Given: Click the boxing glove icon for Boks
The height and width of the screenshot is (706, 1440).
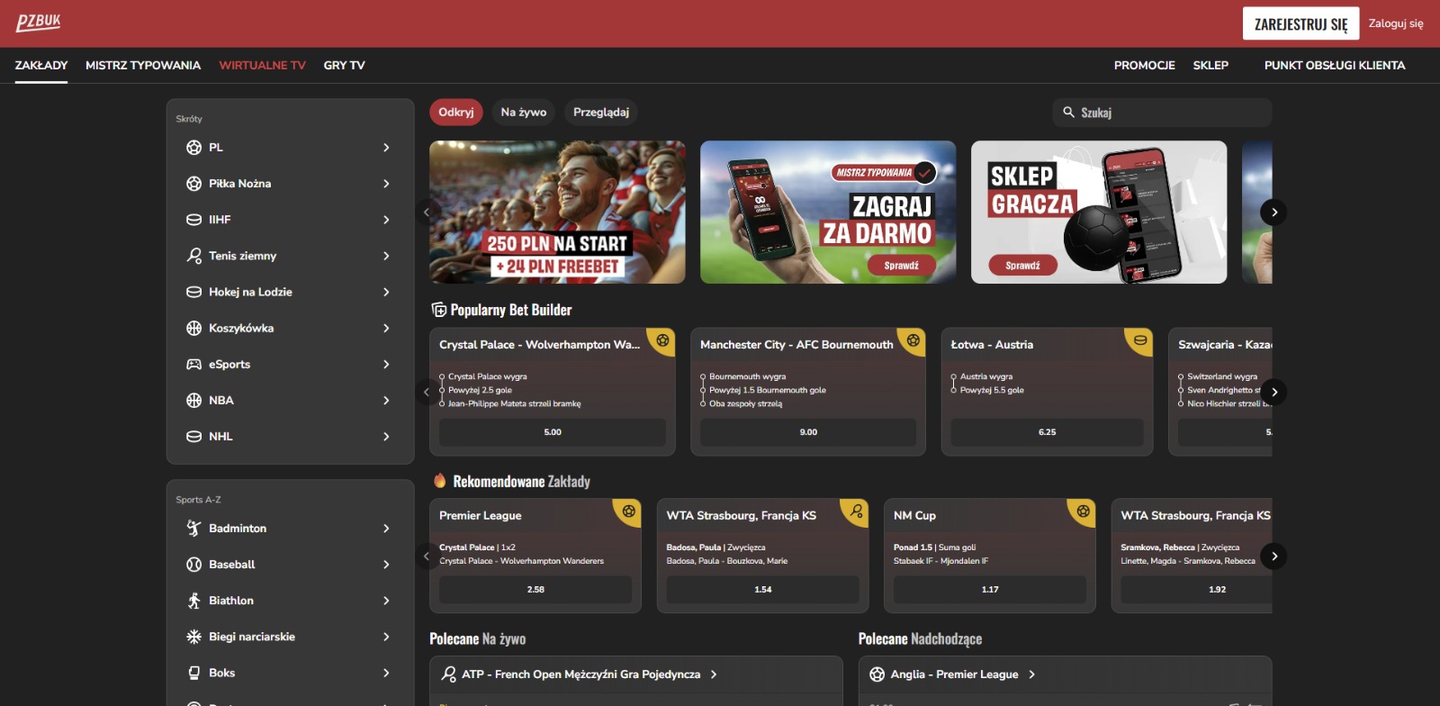Looking at the screenshot, I should (x=193, y=673).
